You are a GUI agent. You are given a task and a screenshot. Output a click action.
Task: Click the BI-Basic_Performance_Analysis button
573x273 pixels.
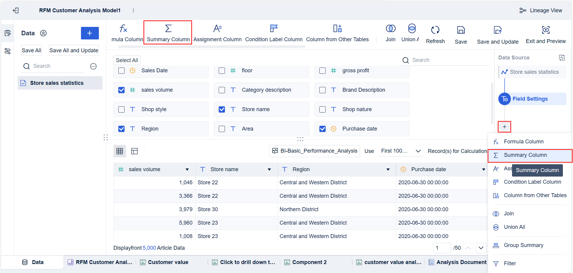pyautogui.click(x=315, y=151)
